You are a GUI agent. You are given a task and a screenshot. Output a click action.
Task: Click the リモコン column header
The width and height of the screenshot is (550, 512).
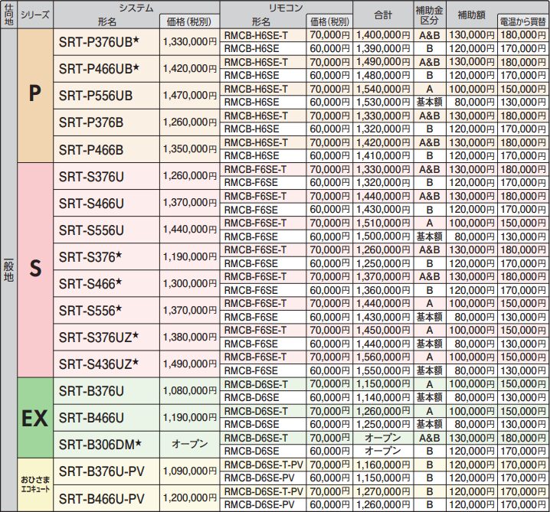pyautogui.click(x=286, y=7)
